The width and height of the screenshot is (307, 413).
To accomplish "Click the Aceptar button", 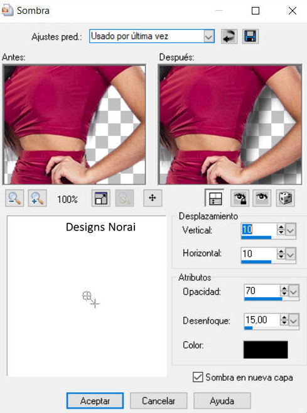I will pyautogui.click(x=95, y=401).
